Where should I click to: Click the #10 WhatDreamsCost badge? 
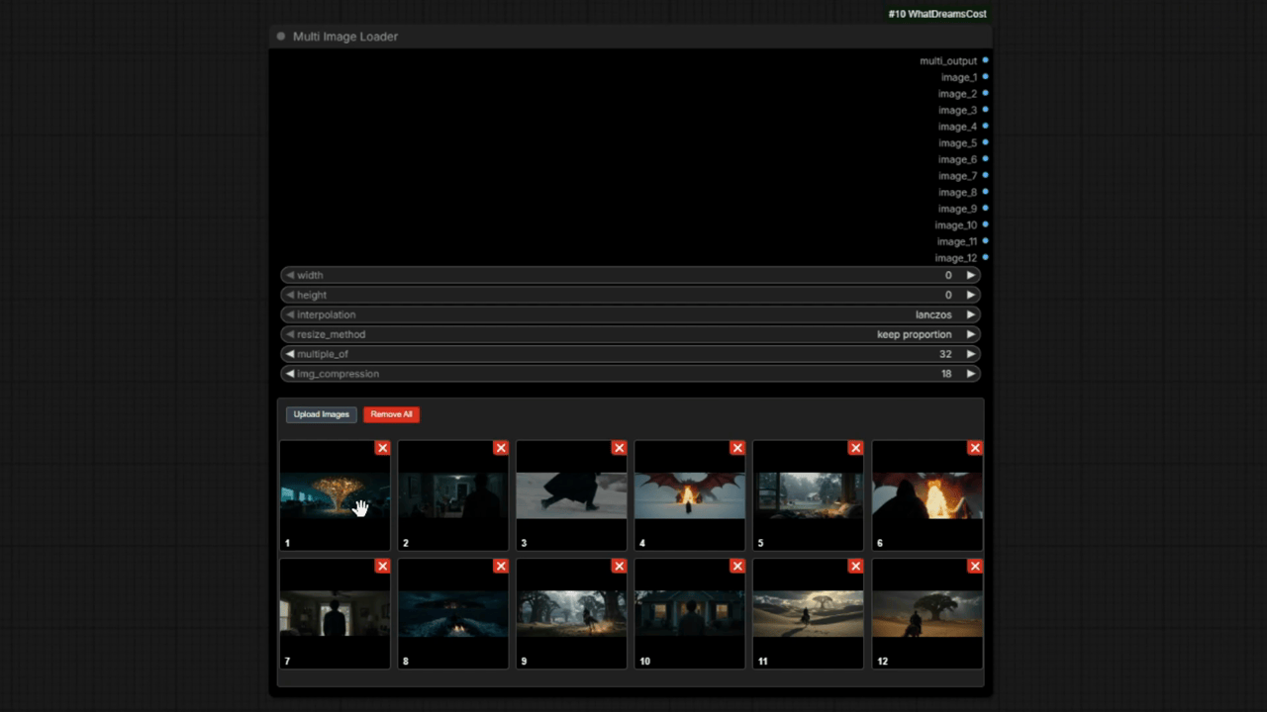pos(937,14)
